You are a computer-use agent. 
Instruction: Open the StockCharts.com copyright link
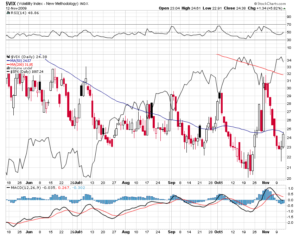(x=270, y=4)
